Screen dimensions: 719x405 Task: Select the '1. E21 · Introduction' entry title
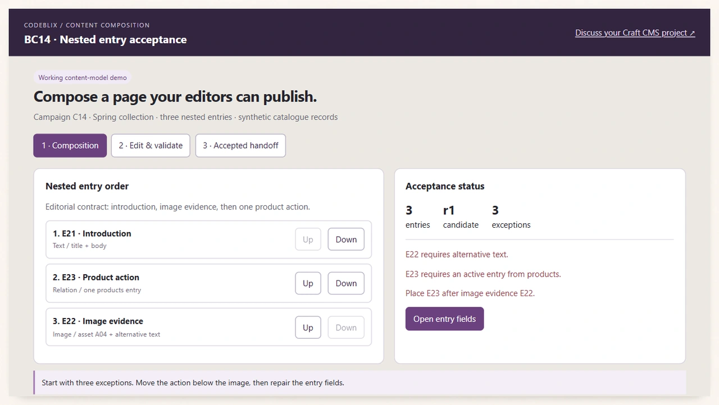92,233
